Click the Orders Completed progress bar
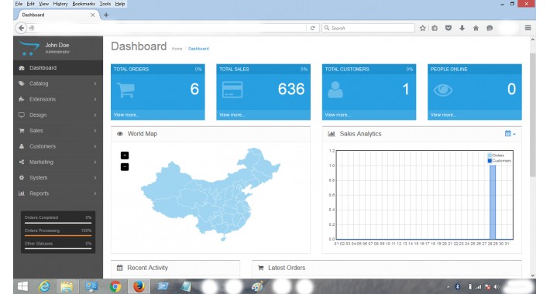This screenshot has width=550, height=294. tap(58, 223)
